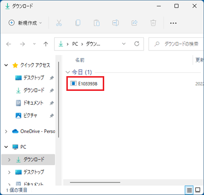Image resolution: width=204 pixels, height=195 pixels.
Task: Expand デスクトップ under PC
Action: pyautogui.click(x=9, y=172)
